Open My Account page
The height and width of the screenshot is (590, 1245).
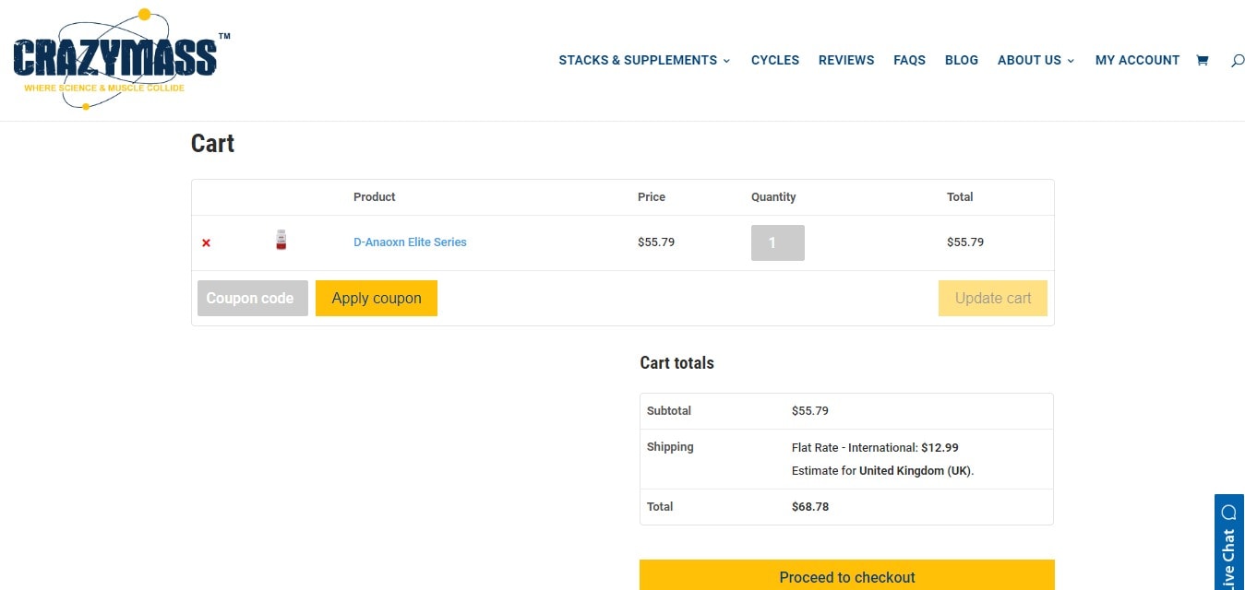[x=1137, y=60]
